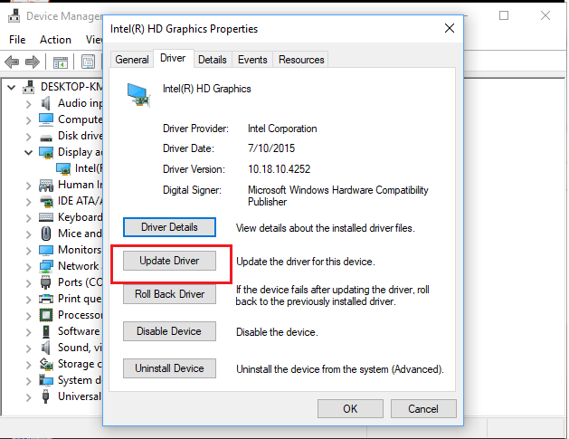569x439 pixels.
Task: Expand the Audio inputs category
Action: pos(29,103)
